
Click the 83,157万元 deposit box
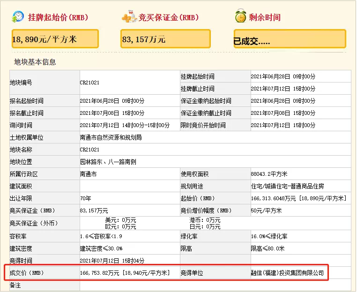[165, 39]
